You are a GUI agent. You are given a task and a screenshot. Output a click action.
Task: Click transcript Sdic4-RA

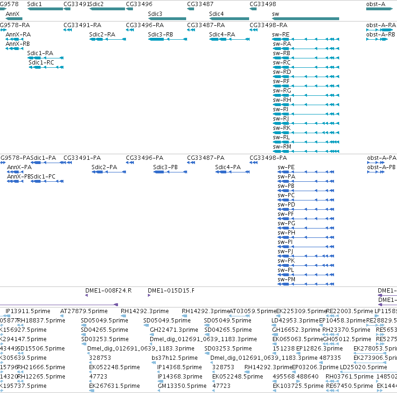pos(222,34)
